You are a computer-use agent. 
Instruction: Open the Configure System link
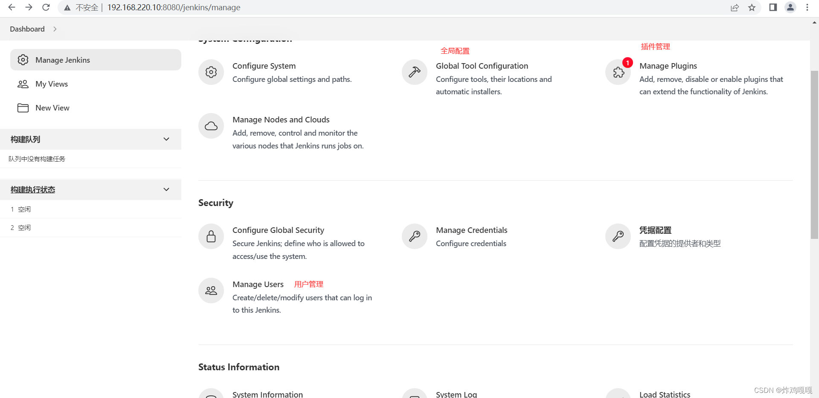264,66
